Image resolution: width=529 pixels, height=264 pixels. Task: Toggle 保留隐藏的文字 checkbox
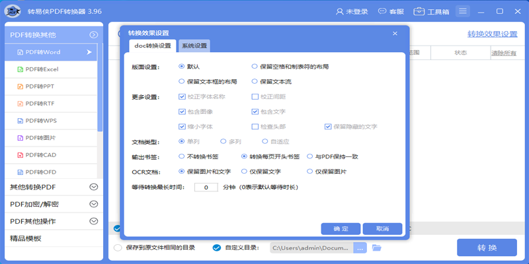click(328, 127)
